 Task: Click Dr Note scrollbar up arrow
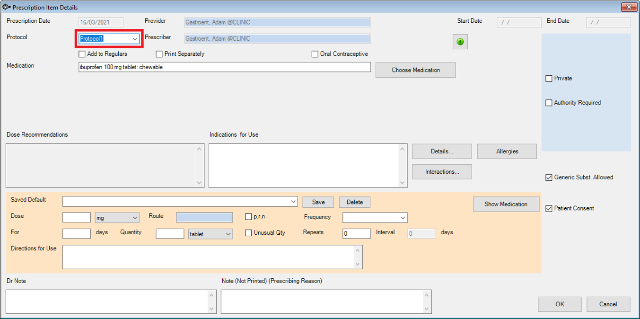pos(212,294)
